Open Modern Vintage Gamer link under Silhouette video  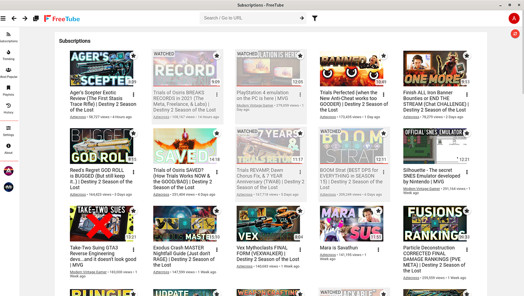[x=422, y=189]
